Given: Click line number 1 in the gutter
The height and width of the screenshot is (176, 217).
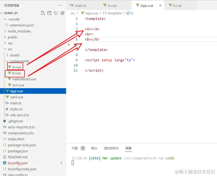Looking at the screenshot, I should [77, 19].
